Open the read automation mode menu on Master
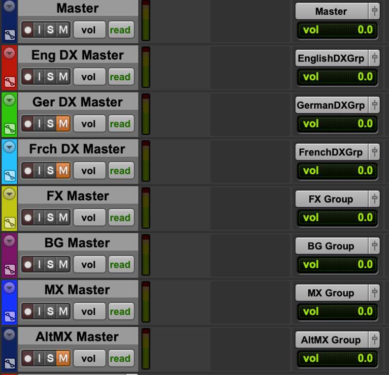The image size is (389, 375). [x=121, y=30]
